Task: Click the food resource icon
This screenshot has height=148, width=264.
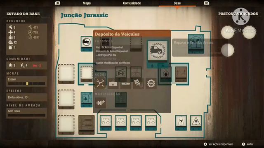Action: [10, 27]
